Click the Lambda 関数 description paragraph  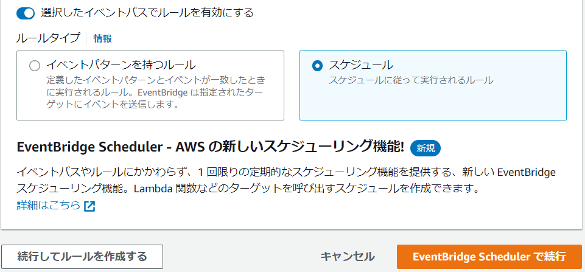coord(286,181)
